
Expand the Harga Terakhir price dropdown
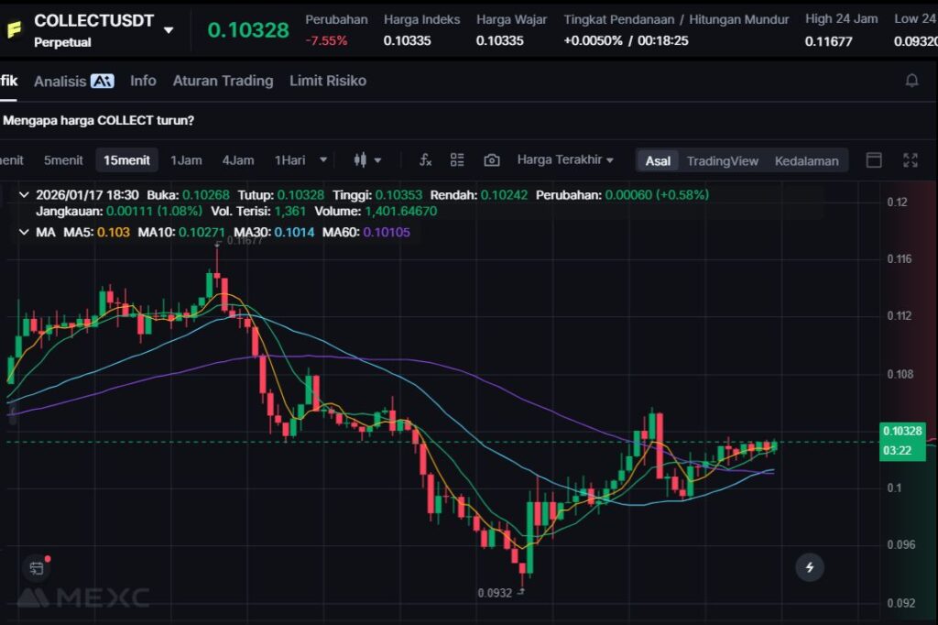[x=565, y=159]
